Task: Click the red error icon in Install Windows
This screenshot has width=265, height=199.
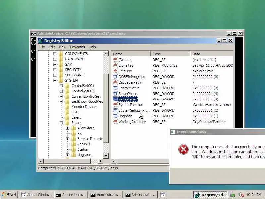Action: coord(184,149)
